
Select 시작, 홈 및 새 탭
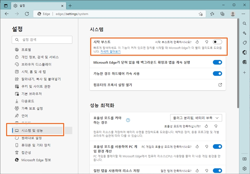[42, 72]
